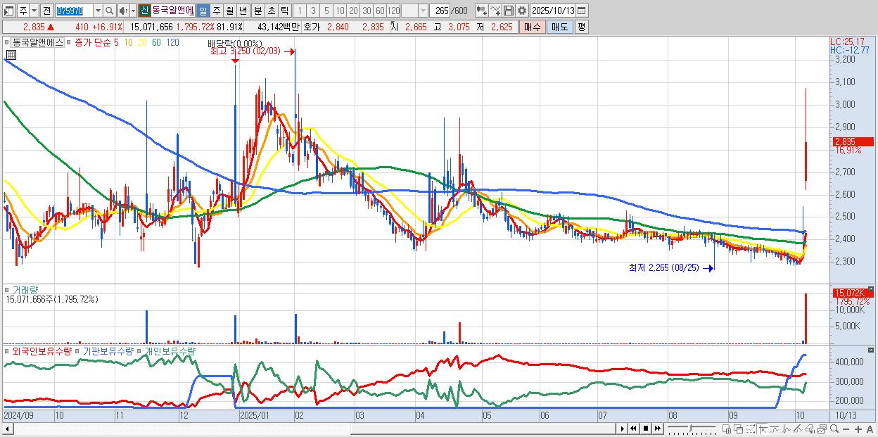Click the 5 interval button
878x437 pixels.
click(326, 11)
